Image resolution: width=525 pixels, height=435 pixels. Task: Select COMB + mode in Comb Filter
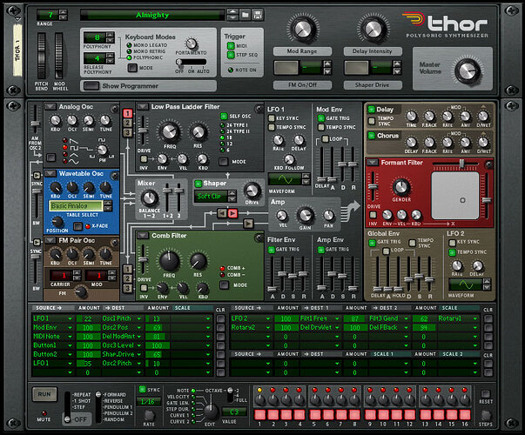click(222, 268)
